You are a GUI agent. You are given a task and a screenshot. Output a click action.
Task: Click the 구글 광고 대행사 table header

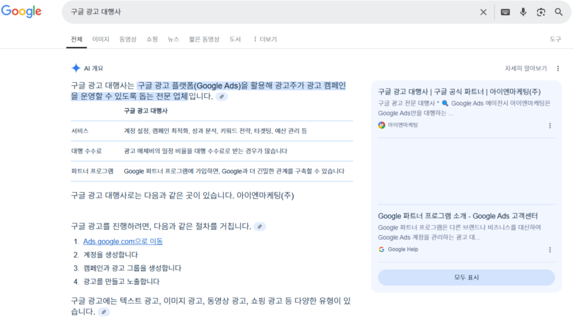point(146,110)
